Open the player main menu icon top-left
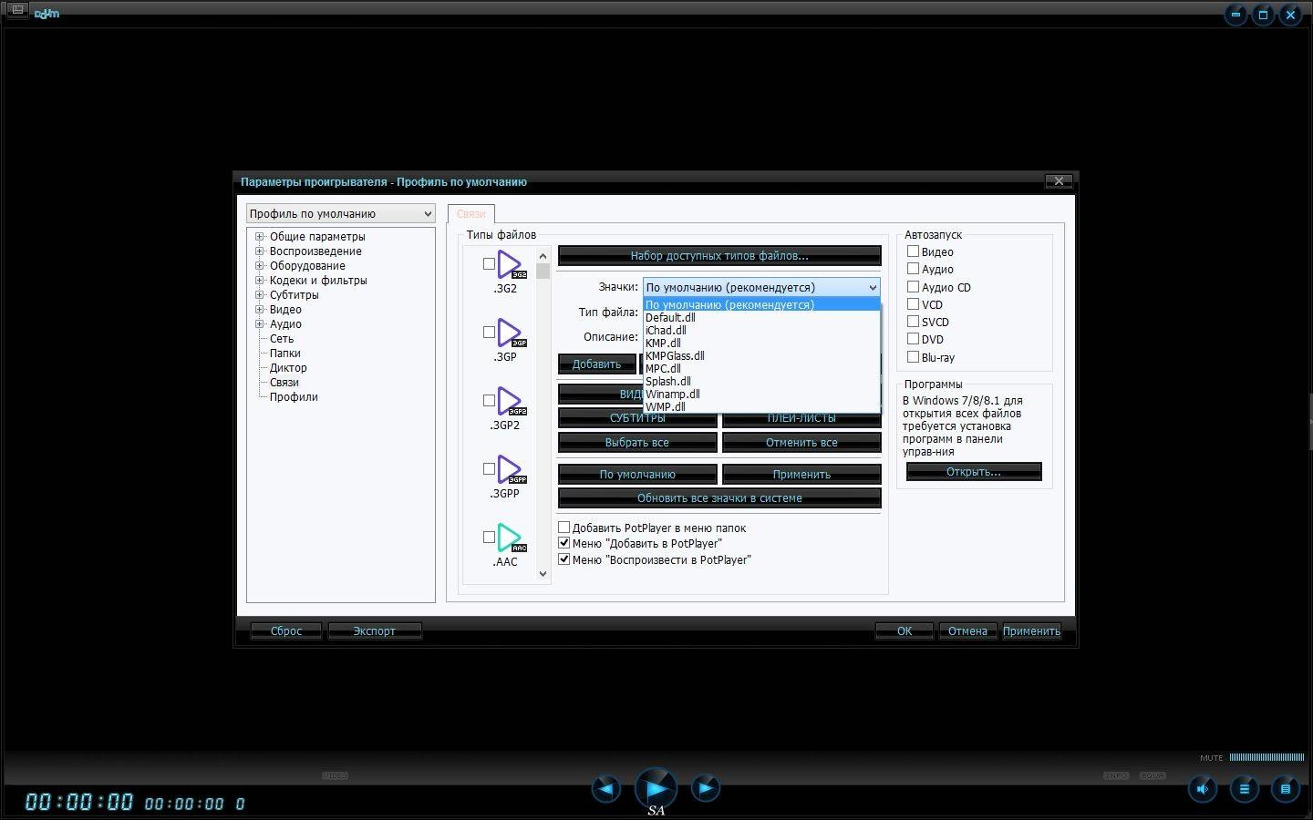This screenshot has height=820, width=1313. pos(17,10)
